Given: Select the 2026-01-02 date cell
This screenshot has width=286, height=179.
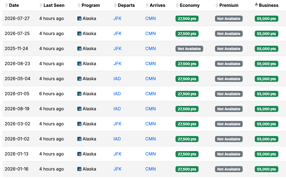Looking at the screenshot, I should (x=17, y=139).
